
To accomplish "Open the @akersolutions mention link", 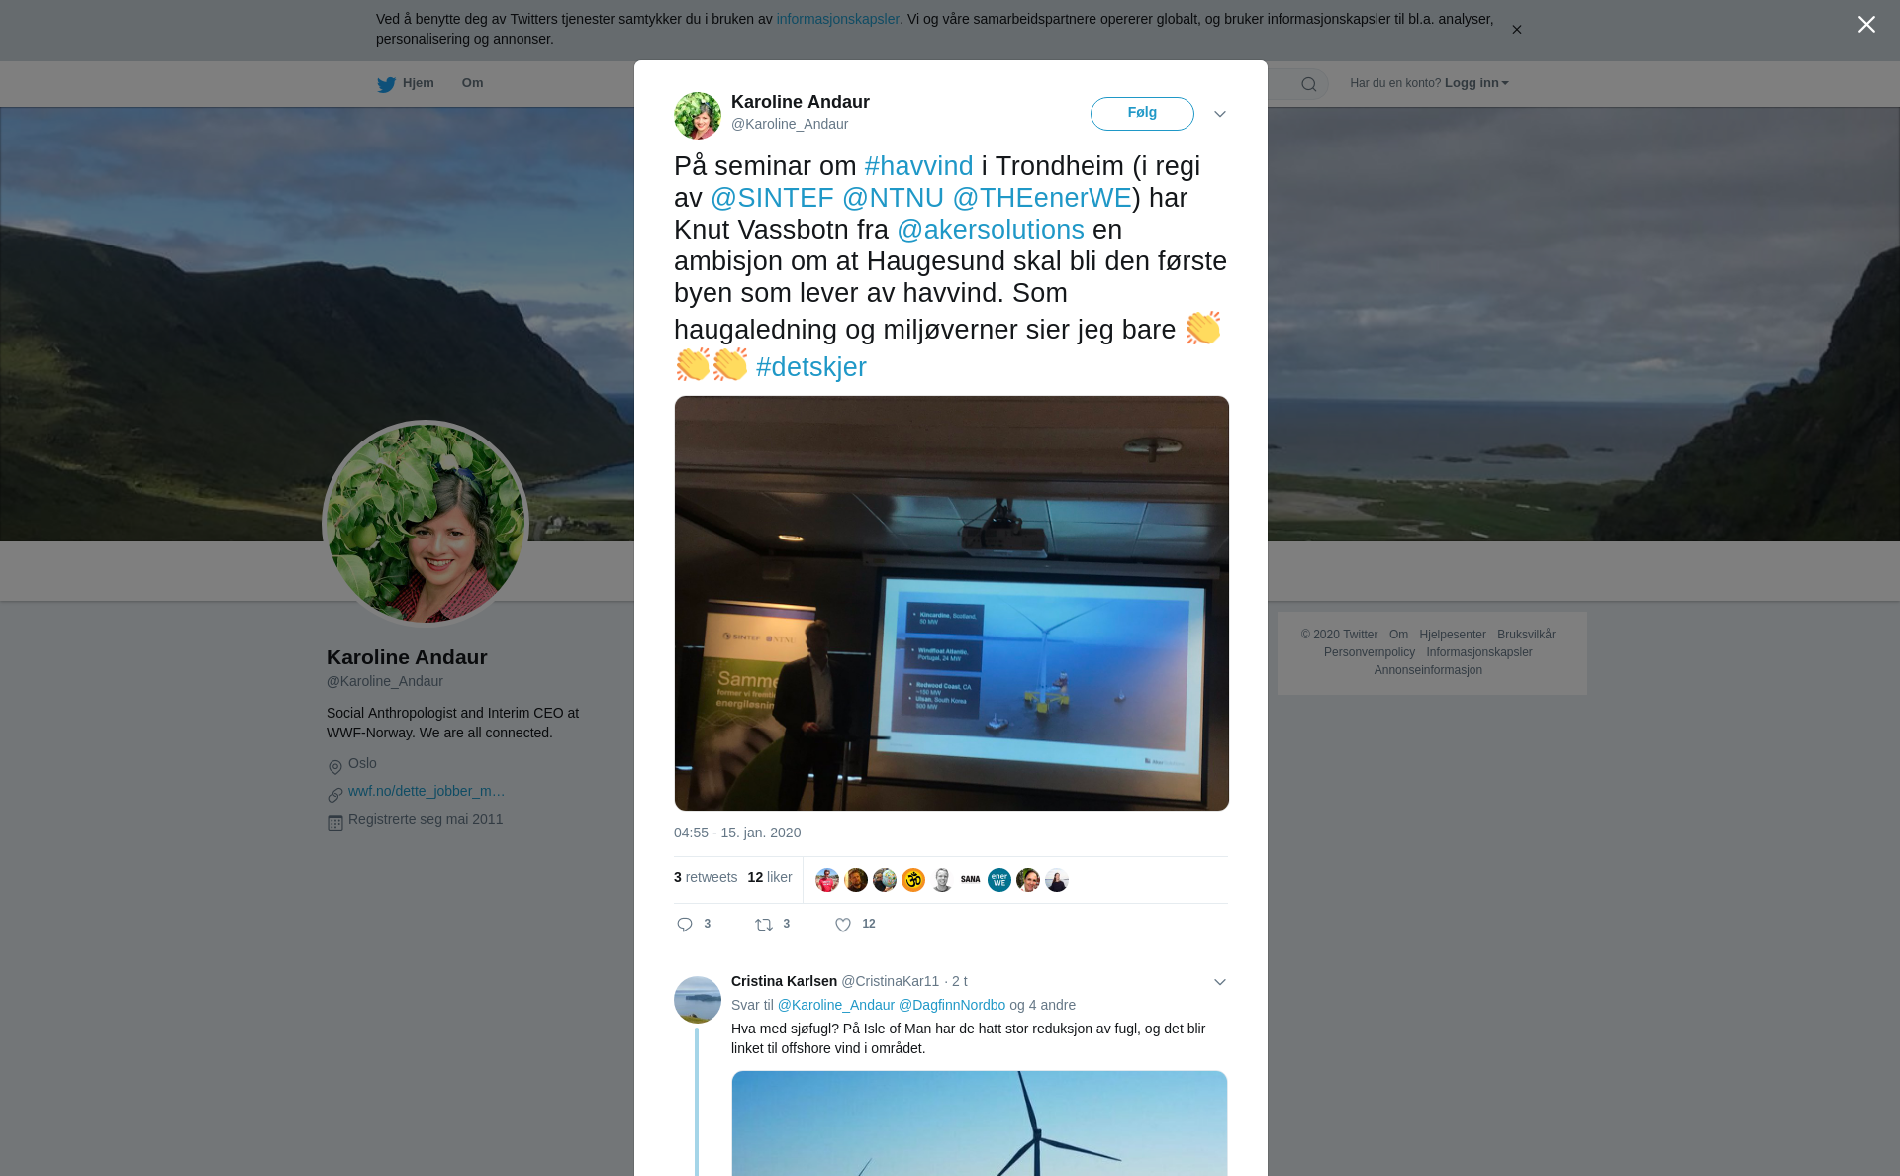I will (x=991, y=230).
